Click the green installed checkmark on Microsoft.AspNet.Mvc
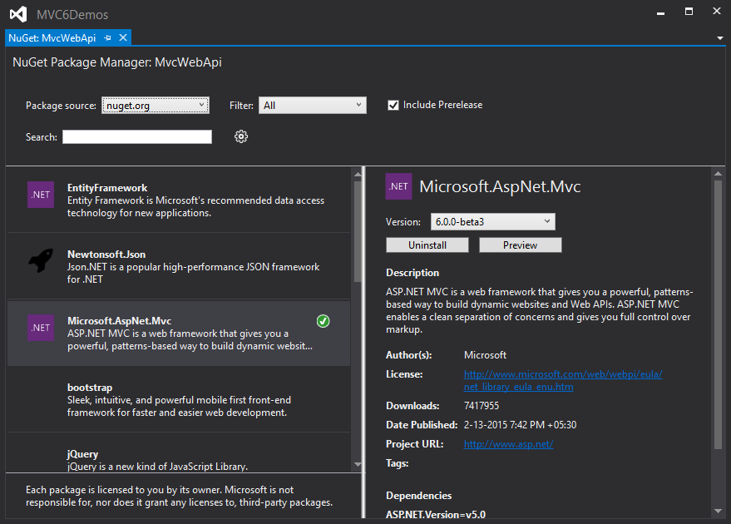 323,321
